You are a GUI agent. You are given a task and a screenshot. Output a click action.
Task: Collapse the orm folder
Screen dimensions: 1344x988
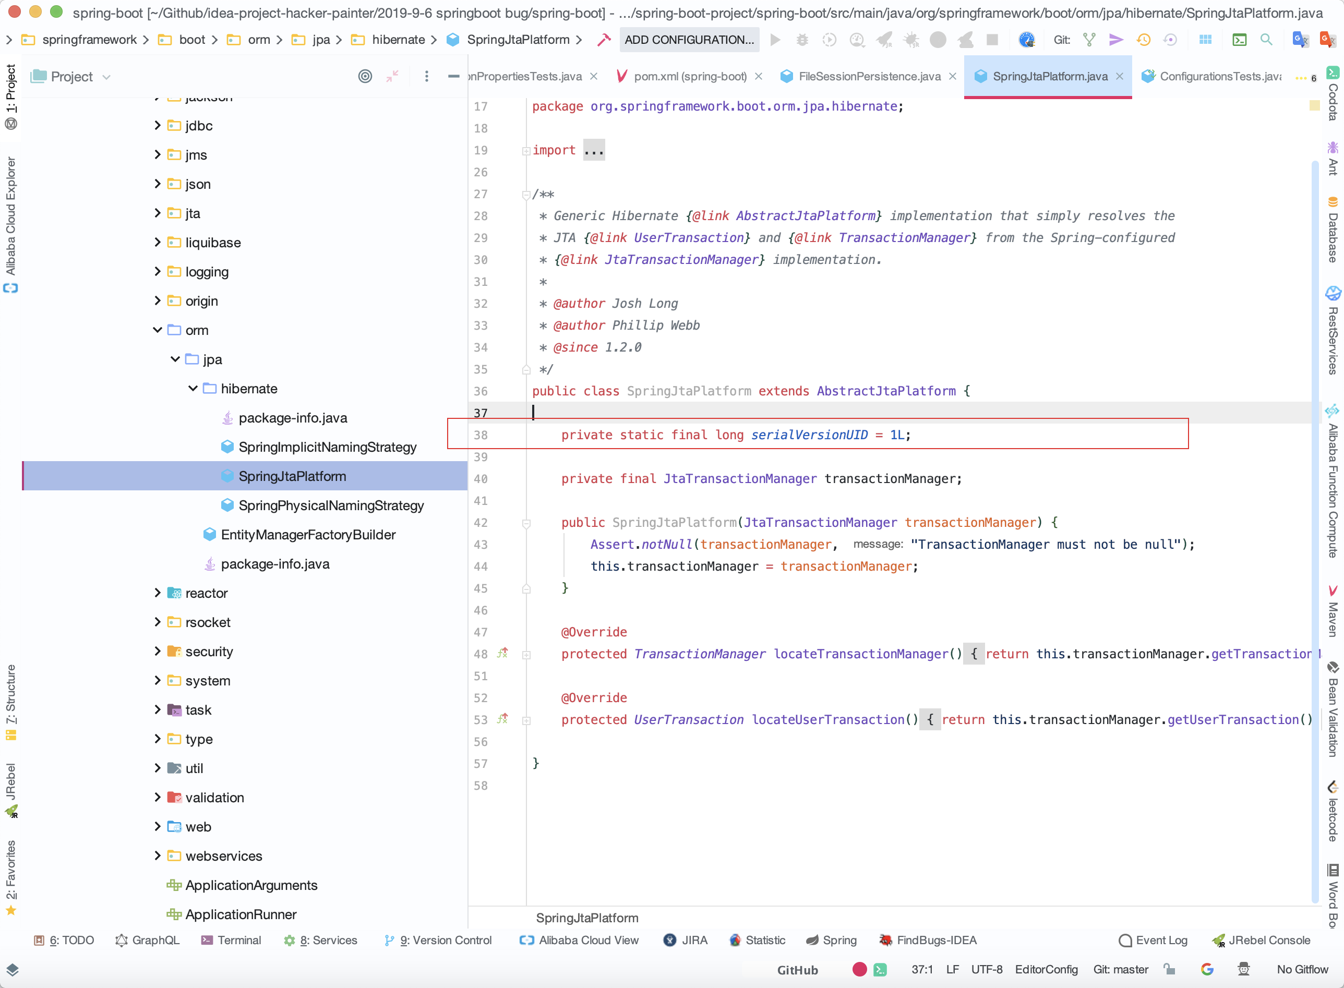tap(158, 330)
